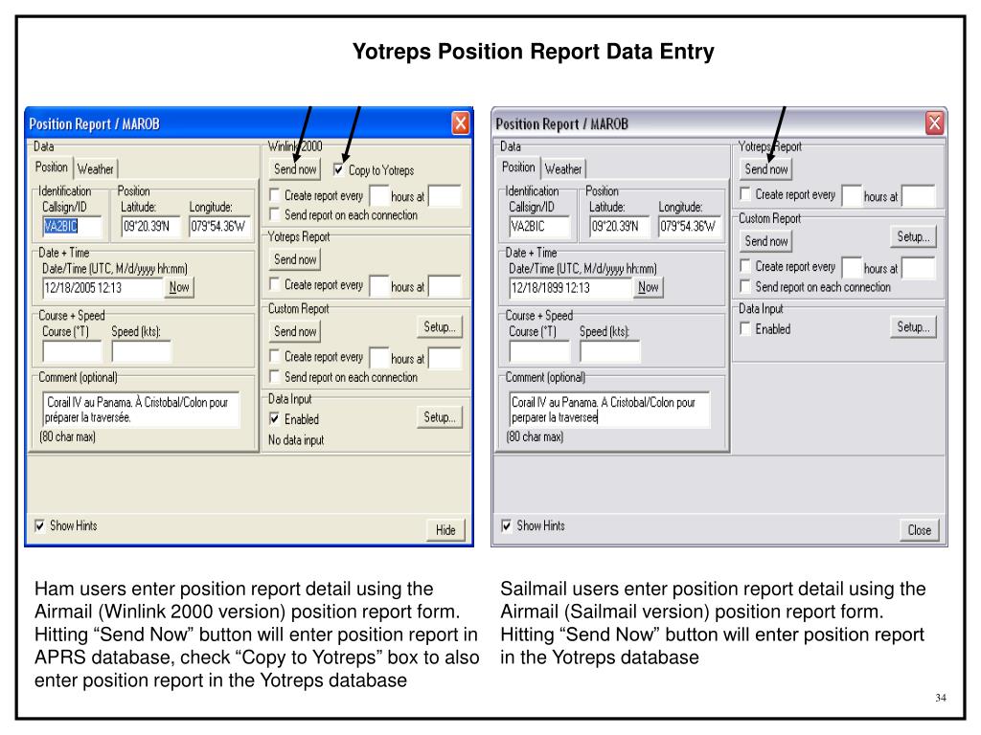Click Now button in left window
Image resolution: width=981 pixels, height=735 pixels.
coord(179,287)
